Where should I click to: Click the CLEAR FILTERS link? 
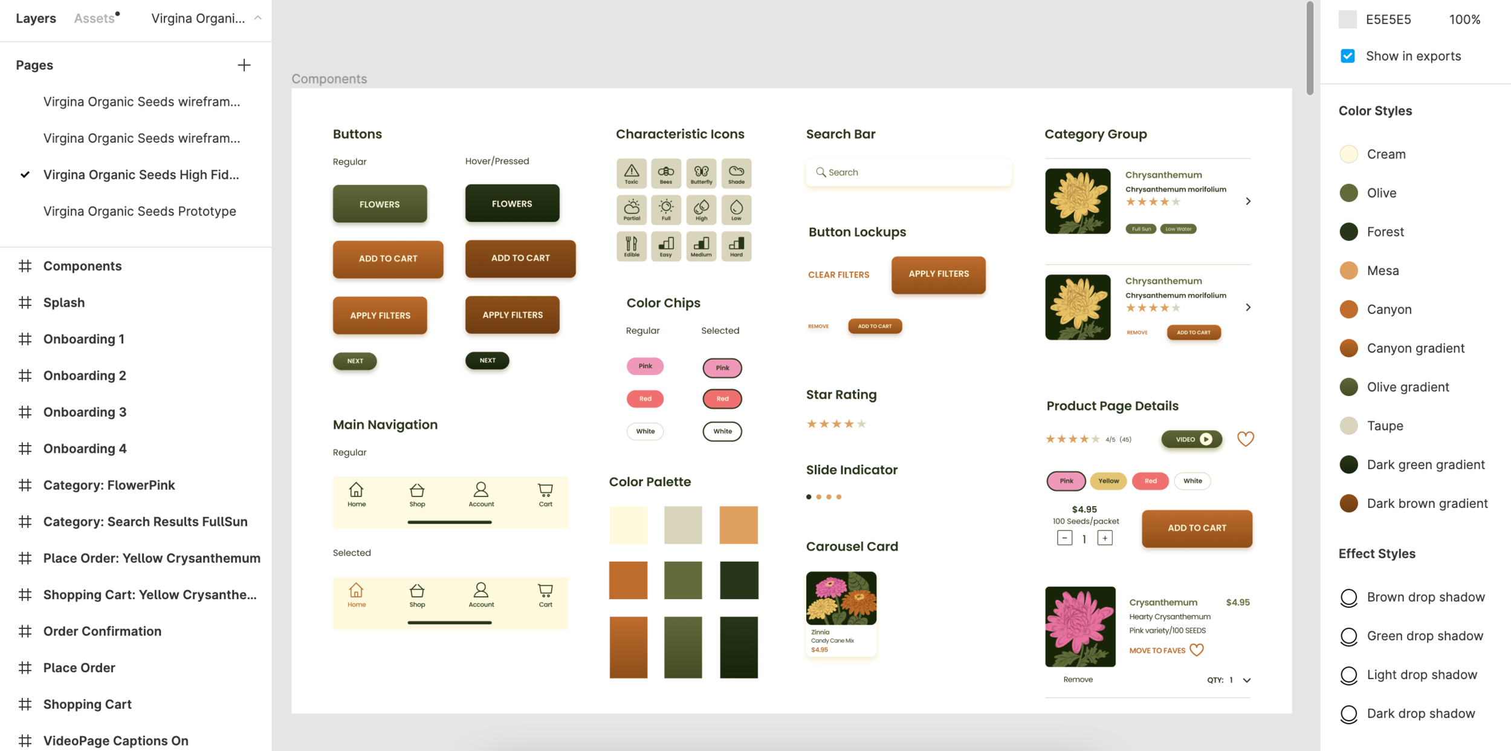coord(838,275)
